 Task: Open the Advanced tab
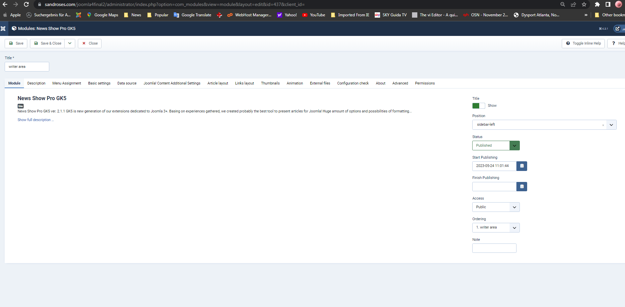(x=400, y=83)
